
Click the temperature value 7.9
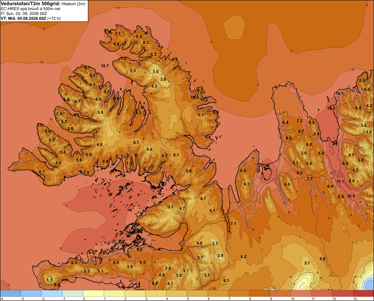pyautogui.click(x=123, y=58)
